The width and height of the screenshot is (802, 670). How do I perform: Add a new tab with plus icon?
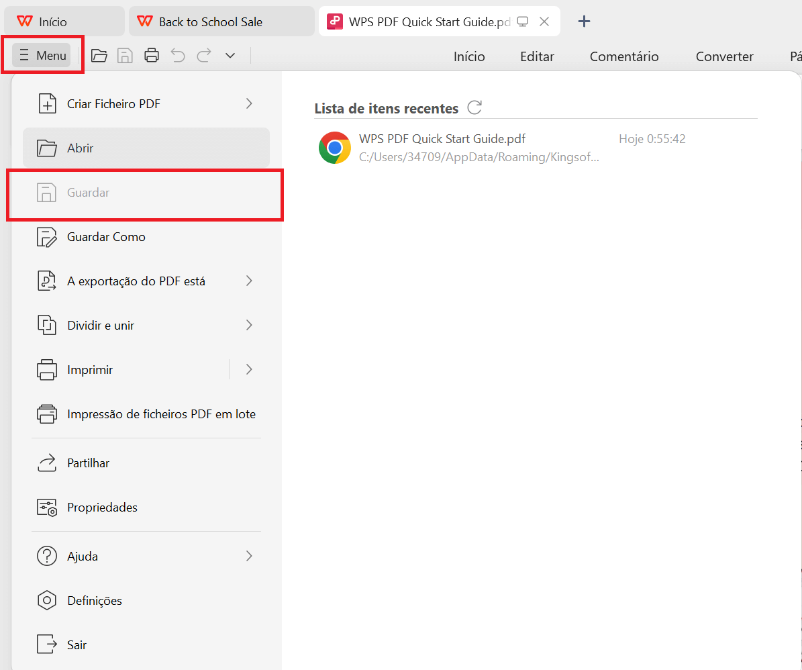point(584,21)
